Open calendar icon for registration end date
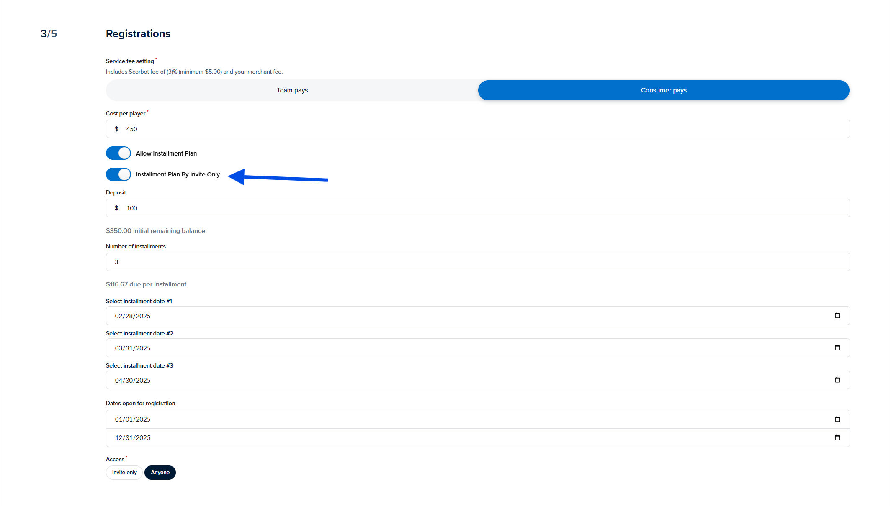Screen dimensions: 891x506 [837, 438]
